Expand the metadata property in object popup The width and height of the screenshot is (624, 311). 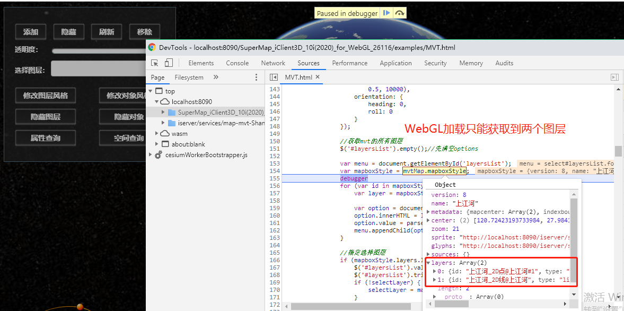(x=428, y=212)
